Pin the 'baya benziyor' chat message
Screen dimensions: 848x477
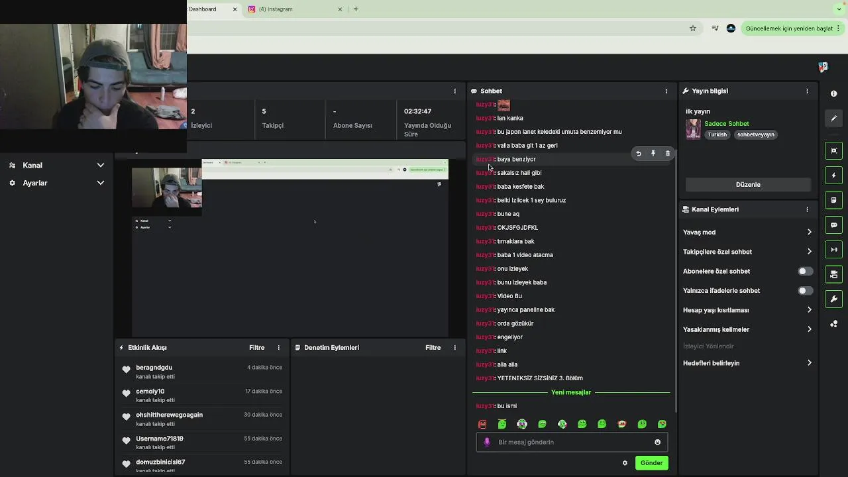(x=653, y=154)
